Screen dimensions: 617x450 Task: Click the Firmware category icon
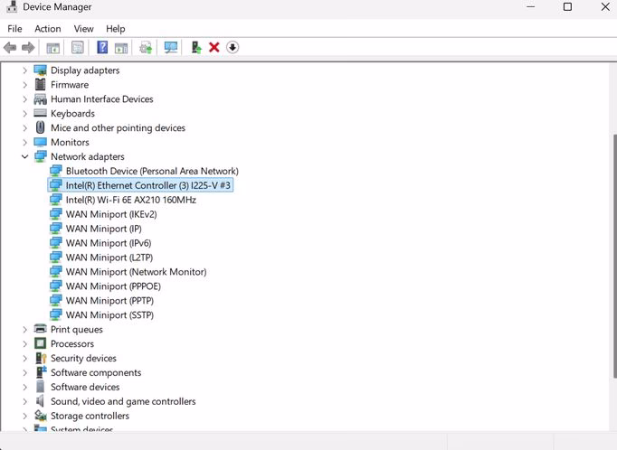point(40,85)
